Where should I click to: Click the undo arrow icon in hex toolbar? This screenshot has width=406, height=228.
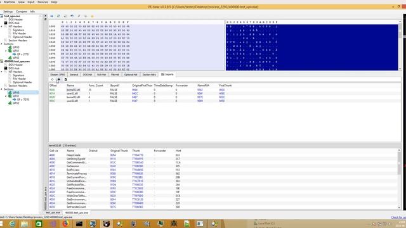72,16
